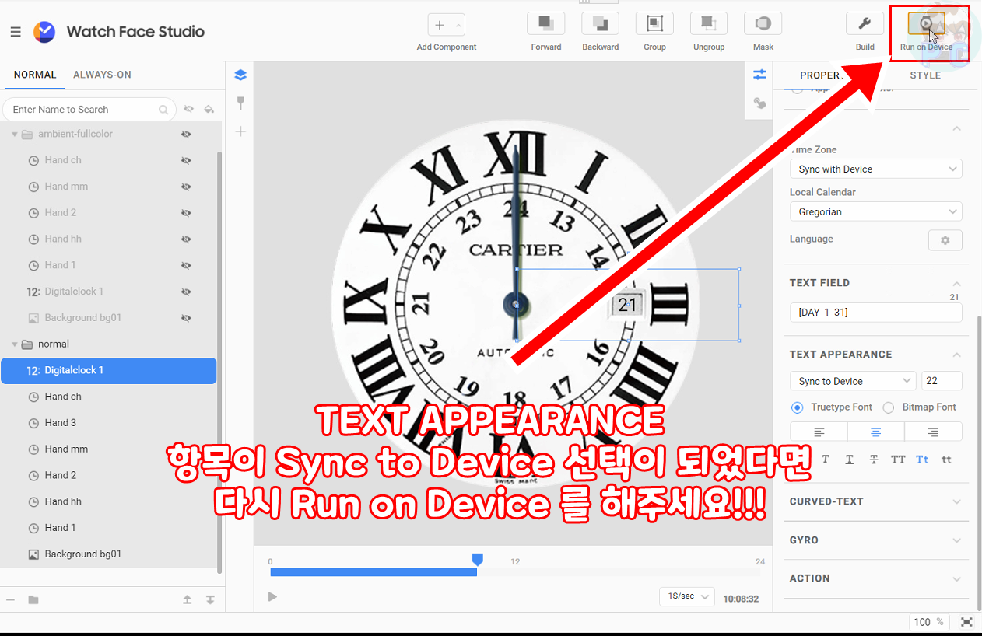Collapse the ambient-fullcolor folder
The height and width of the screenshot is (636, 982).
(15, 135)
